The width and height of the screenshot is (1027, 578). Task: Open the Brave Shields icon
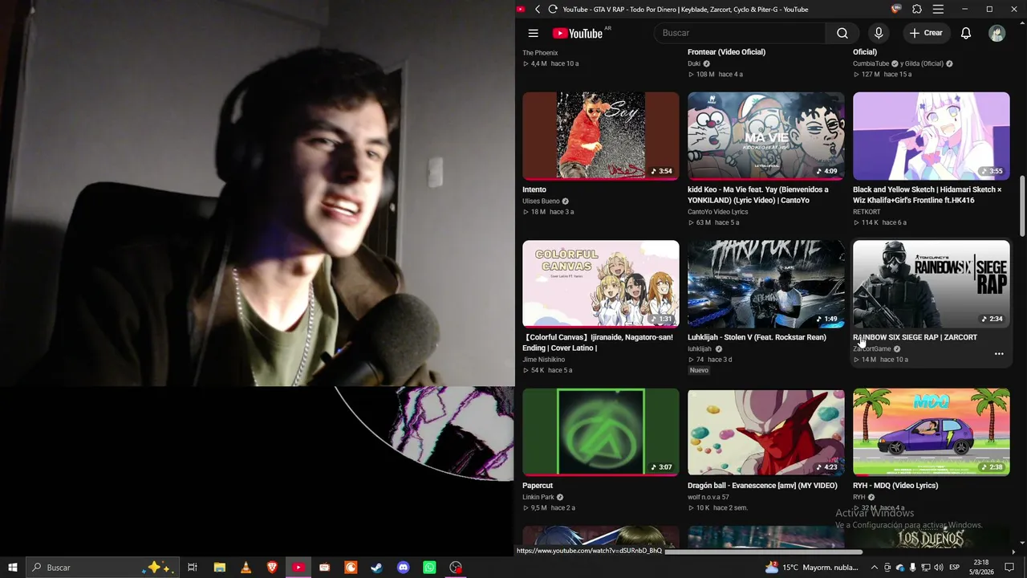(896, 10)
